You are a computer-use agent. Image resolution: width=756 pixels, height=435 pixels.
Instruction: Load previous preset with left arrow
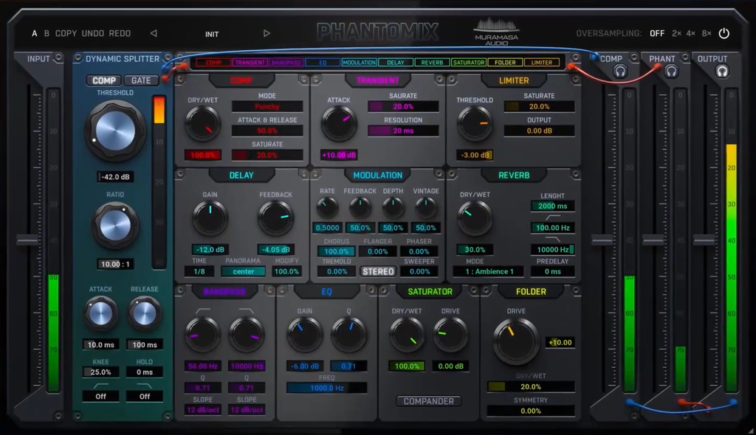pos(154,33)
